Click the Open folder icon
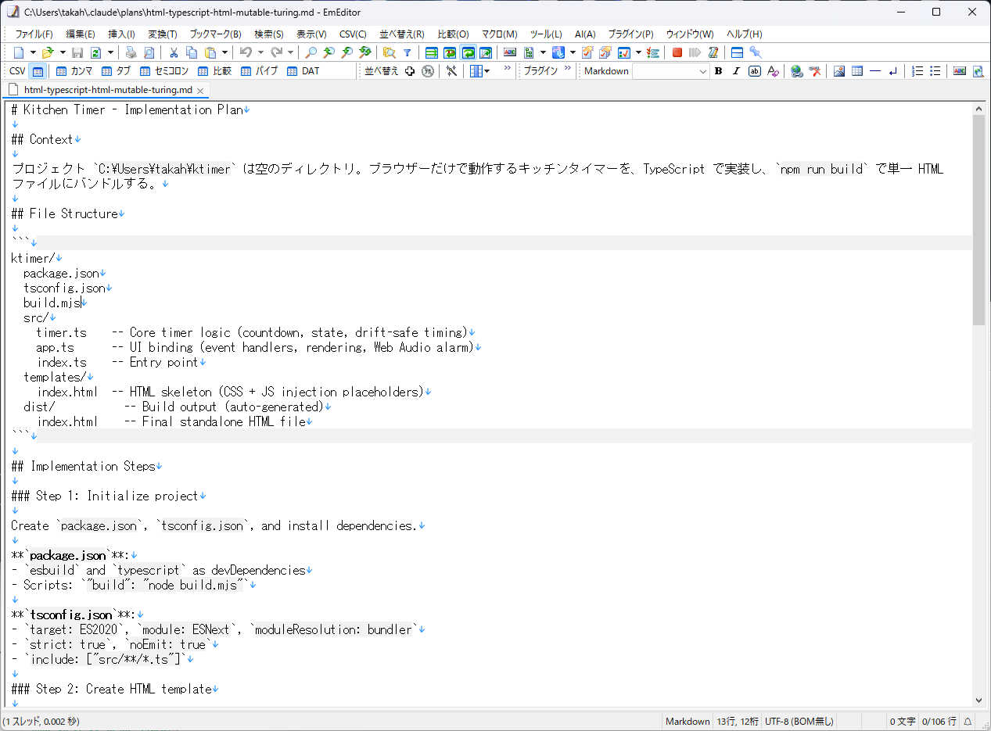The image size is (991, 731). pos(48,52)
